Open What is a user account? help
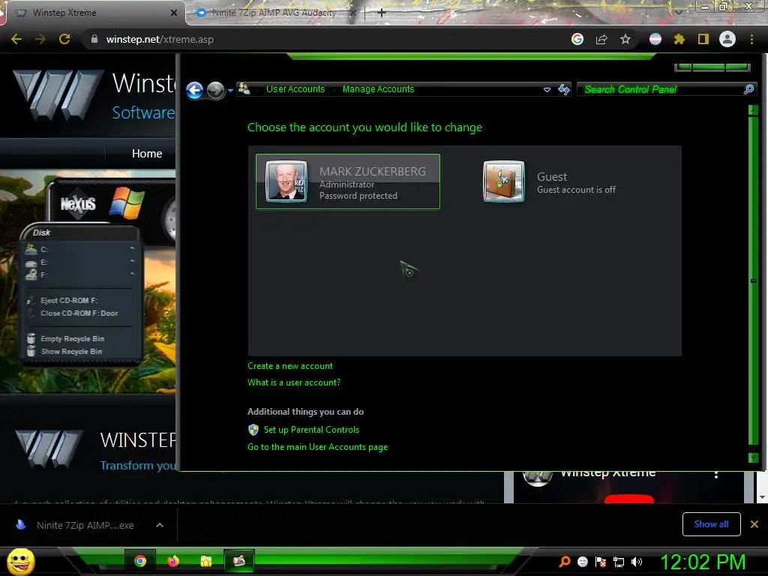This screenshot has width=768, height=576. (x=294, y=382)
